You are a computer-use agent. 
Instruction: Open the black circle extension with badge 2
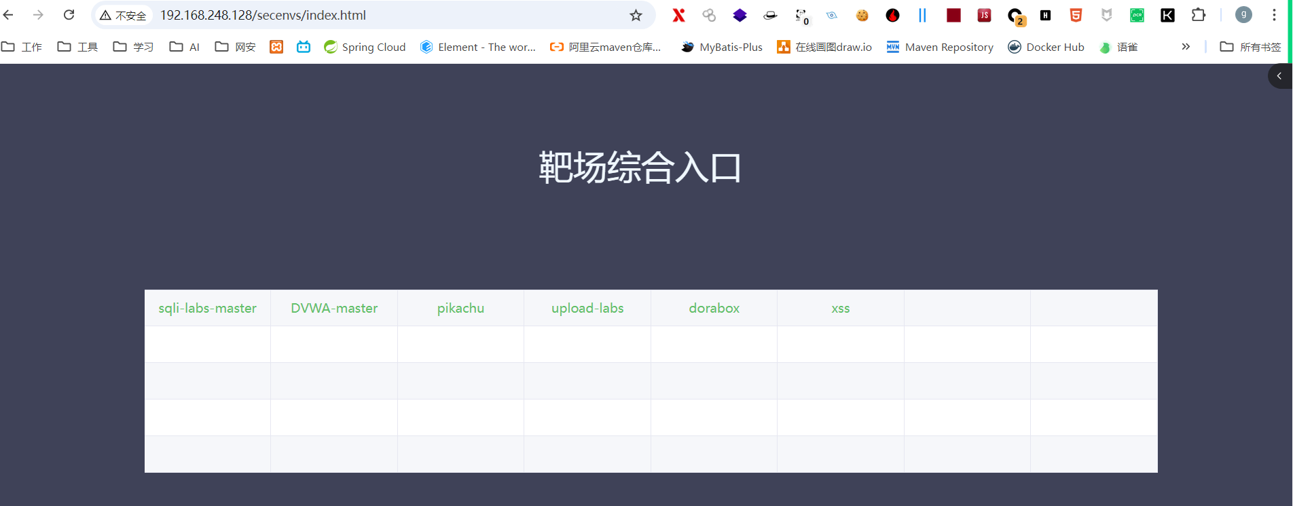[1015, 16]
